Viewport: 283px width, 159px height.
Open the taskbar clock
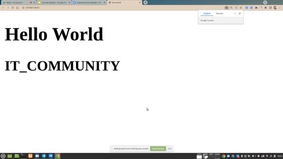coord(280,156)
